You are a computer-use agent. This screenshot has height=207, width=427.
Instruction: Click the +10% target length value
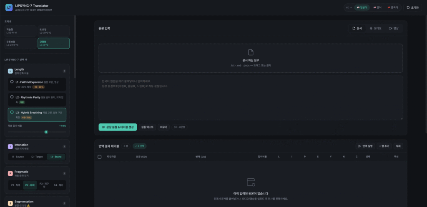(63, 126)
